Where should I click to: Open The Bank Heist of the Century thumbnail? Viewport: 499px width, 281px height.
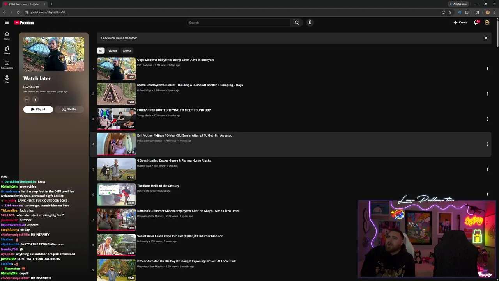click(116, 194)
